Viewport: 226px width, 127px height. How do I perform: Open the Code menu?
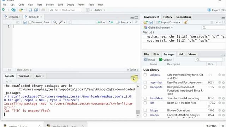click(21, 5)
